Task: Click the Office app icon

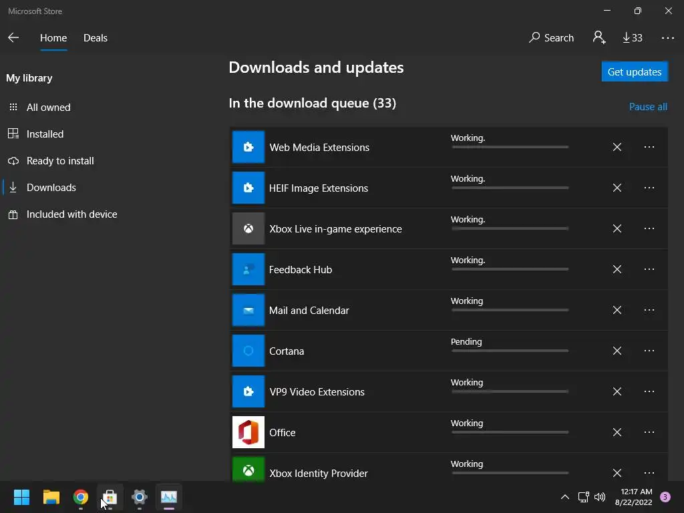Action: pyautogui.click(x=248, y=432)
